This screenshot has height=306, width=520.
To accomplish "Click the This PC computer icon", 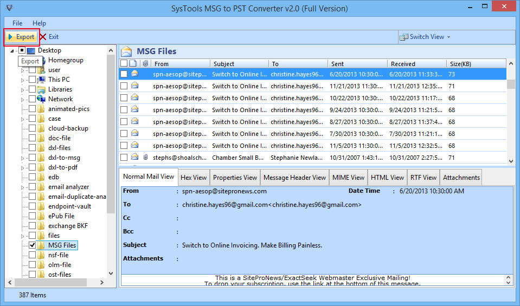I will [x=41, y=80].
